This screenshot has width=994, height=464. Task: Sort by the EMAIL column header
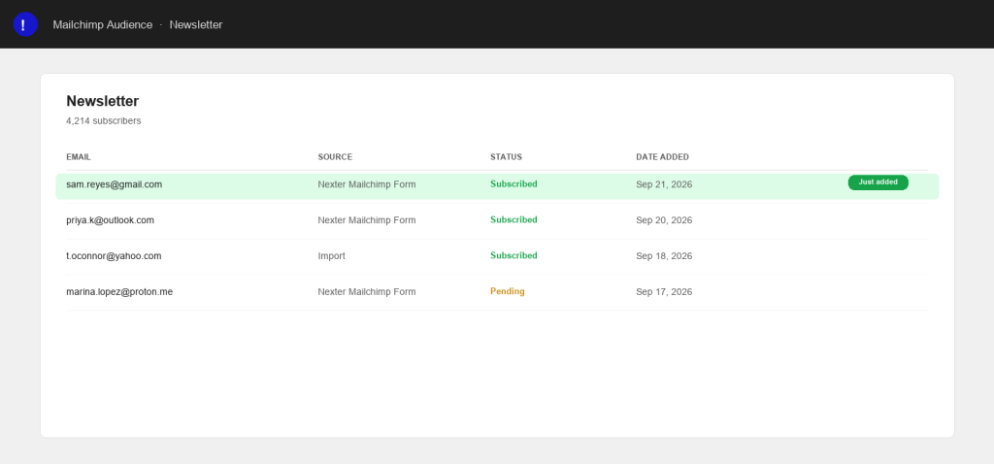click(x=79, y=157)
